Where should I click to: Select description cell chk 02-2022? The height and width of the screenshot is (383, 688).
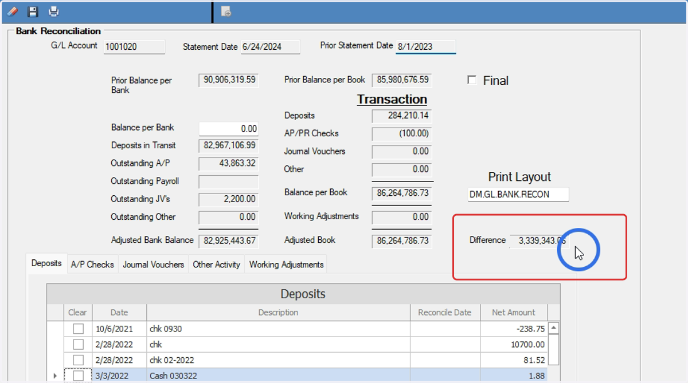click(x=279, y=360)
